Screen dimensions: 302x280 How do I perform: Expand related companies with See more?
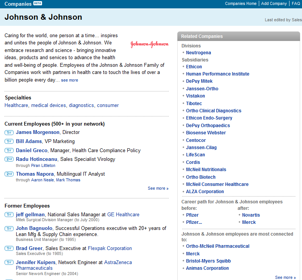[x=285, y=277]
